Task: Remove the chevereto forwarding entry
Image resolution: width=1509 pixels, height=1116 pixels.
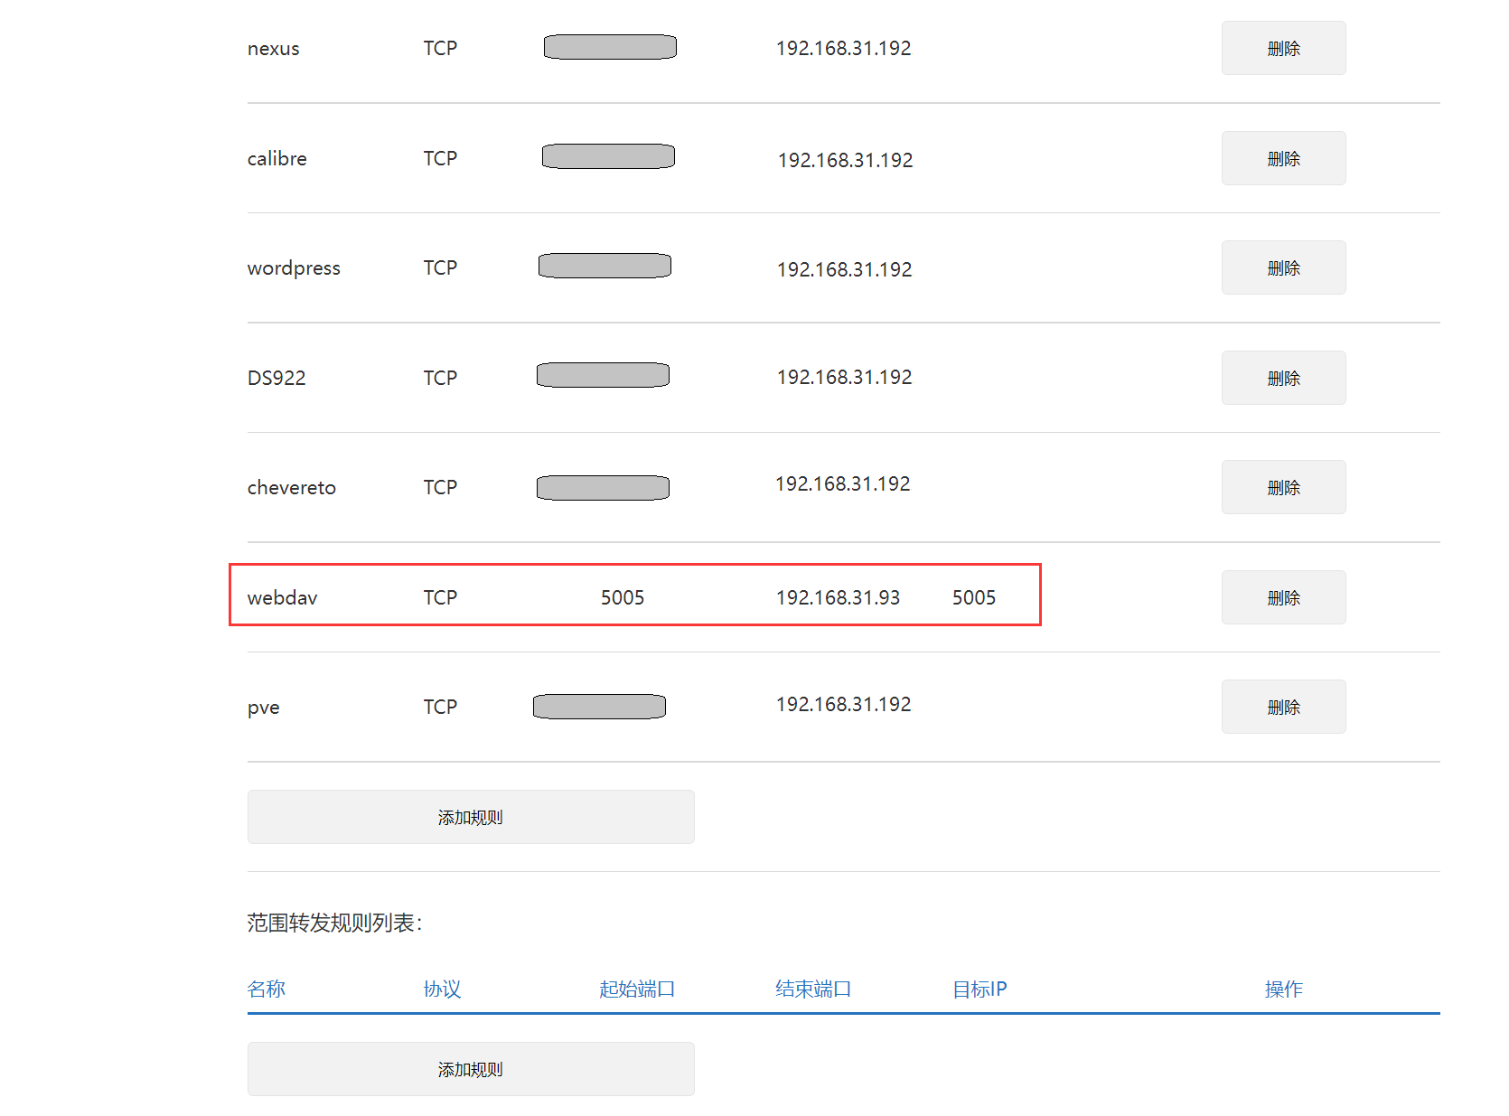Action: (x=1283, y=488)
